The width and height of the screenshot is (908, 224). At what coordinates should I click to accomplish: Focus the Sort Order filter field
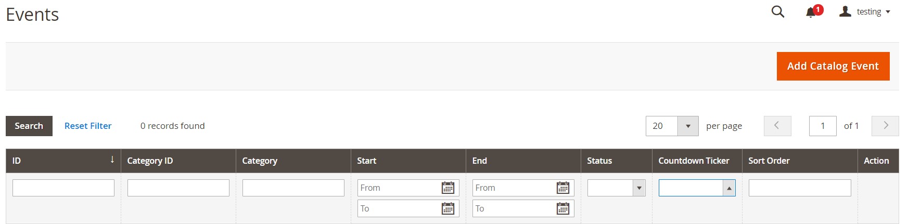coord(799,188)
